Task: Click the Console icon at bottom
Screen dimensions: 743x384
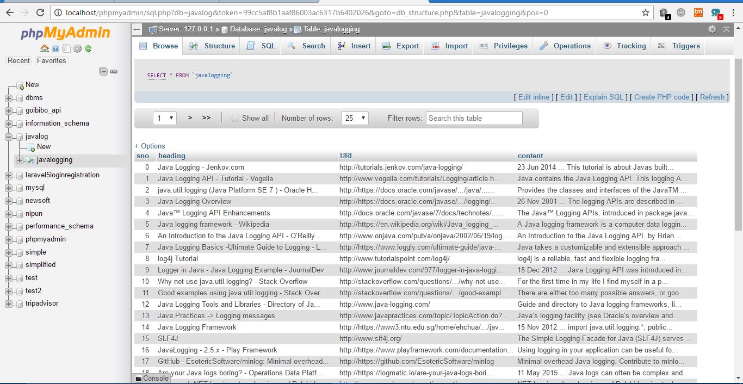Action: [139, 379]
